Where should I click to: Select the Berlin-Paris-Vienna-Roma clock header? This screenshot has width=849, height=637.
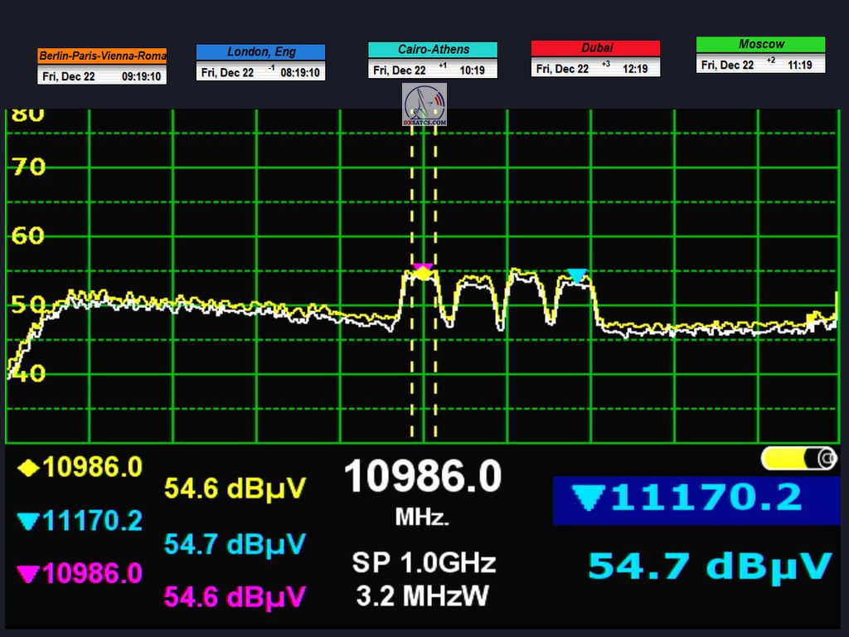tap(102, 56)
